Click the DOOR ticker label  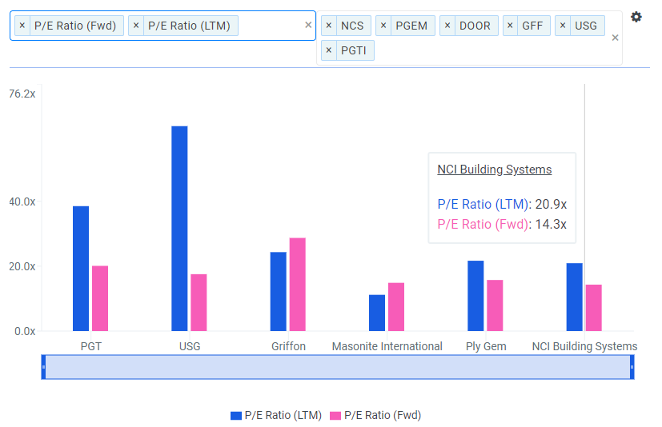coord(475,26)
